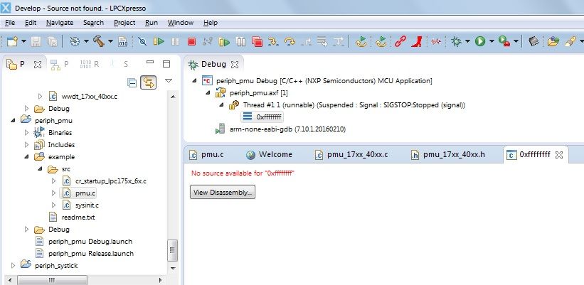Open the Run menu

[x=152, y=23]
